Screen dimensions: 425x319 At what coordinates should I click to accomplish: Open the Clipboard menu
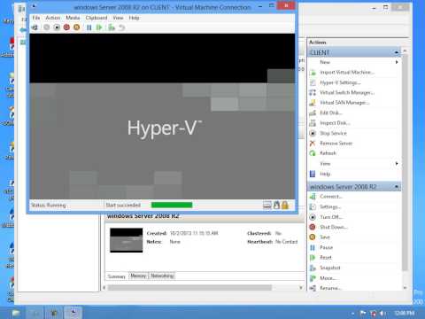pyautogui.click(x=97, y=18)
